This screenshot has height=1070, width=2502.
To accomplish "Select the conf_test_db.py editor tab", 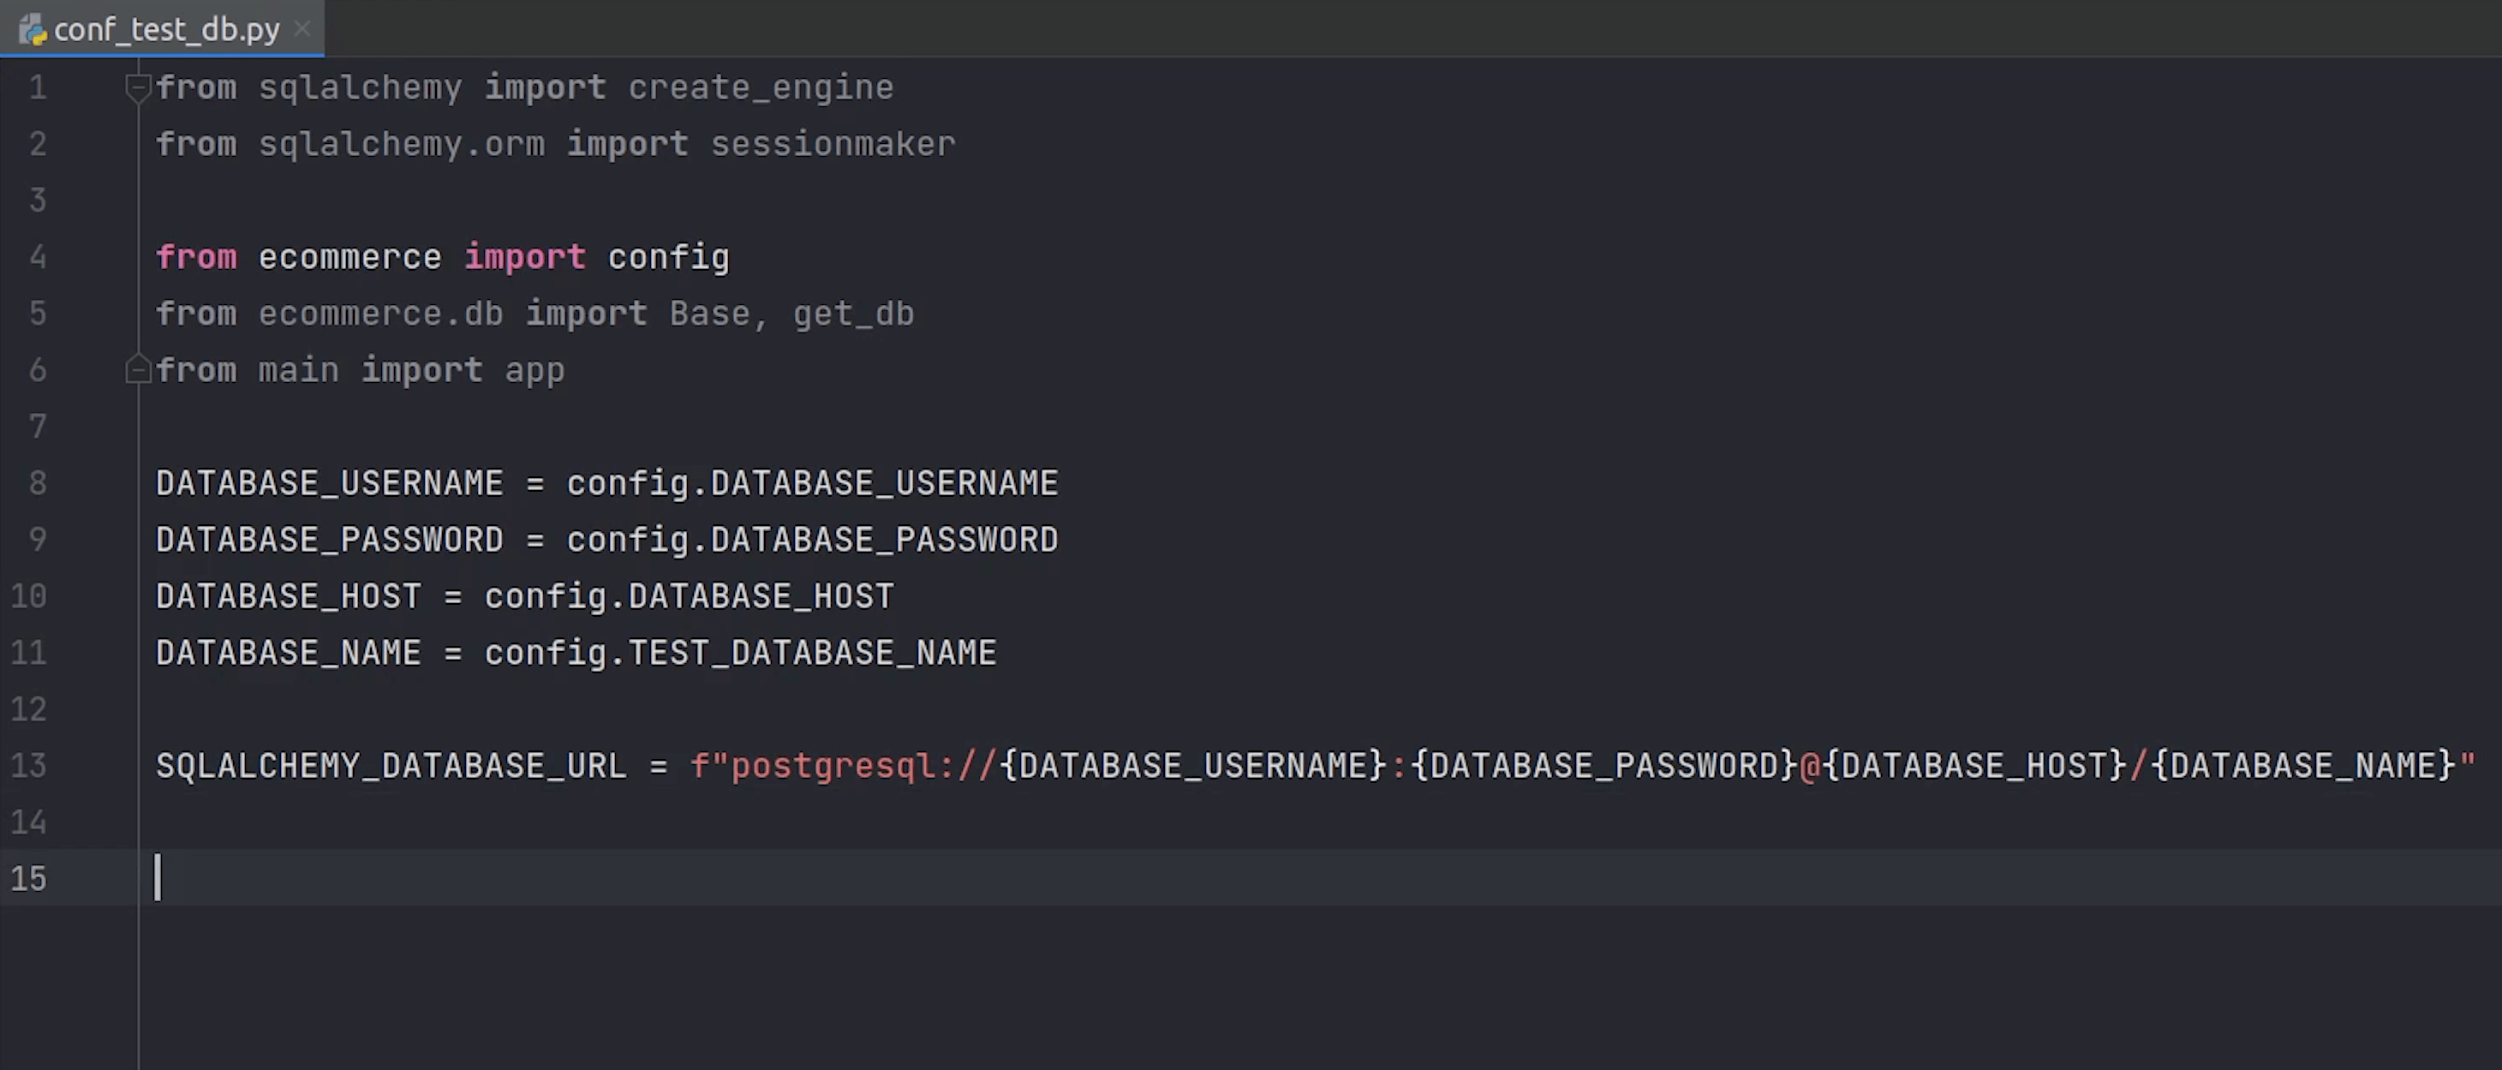I will (166, 30).
